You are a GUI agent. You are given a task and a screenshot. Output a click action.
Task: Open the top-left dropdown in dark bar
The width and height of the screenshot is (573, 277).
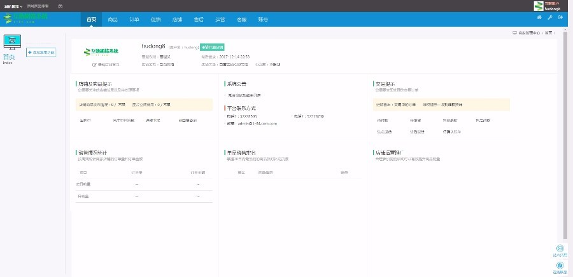tap(13, 6)
